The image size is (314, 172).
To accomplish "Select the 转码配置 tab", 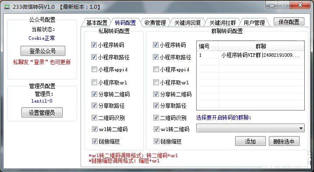I will pos(125,22).
